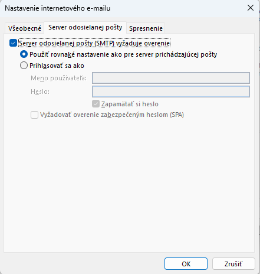
Task: Close the Nastavenie internetového e-mailu dialog
Action: click(251, 8)
